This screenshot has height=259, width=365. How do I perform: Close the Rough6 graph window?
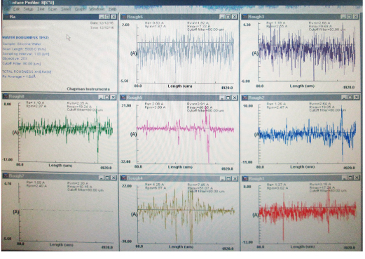click(x=234, y=17)
